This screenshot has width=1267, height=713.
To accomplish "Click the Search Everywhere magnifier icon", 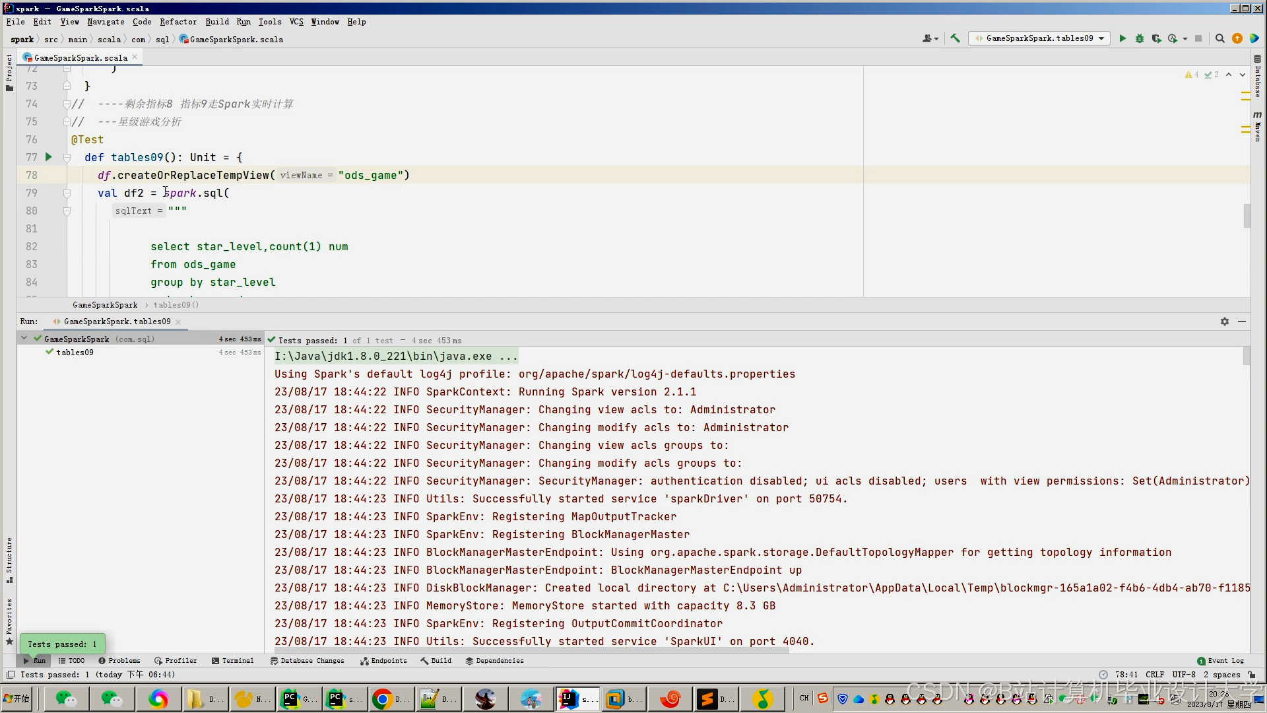I will pos(1220,38).
